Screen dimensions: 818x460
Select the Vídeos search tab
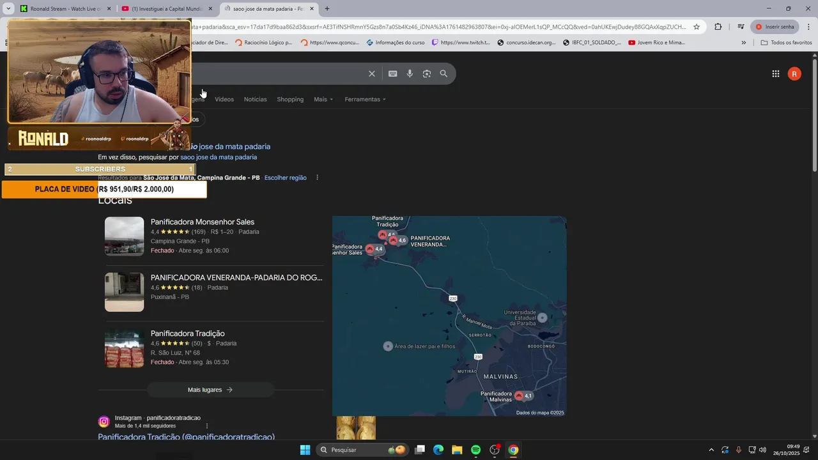tap(224, 100)
